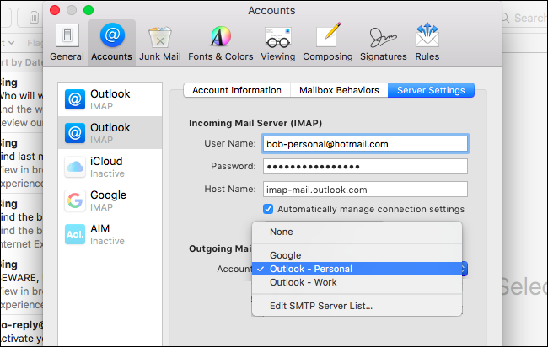Switch to Account Information tab
Image resolution: width=548 pixels, height=347 pixels.
pyautogui.click(x=237, y=90)
